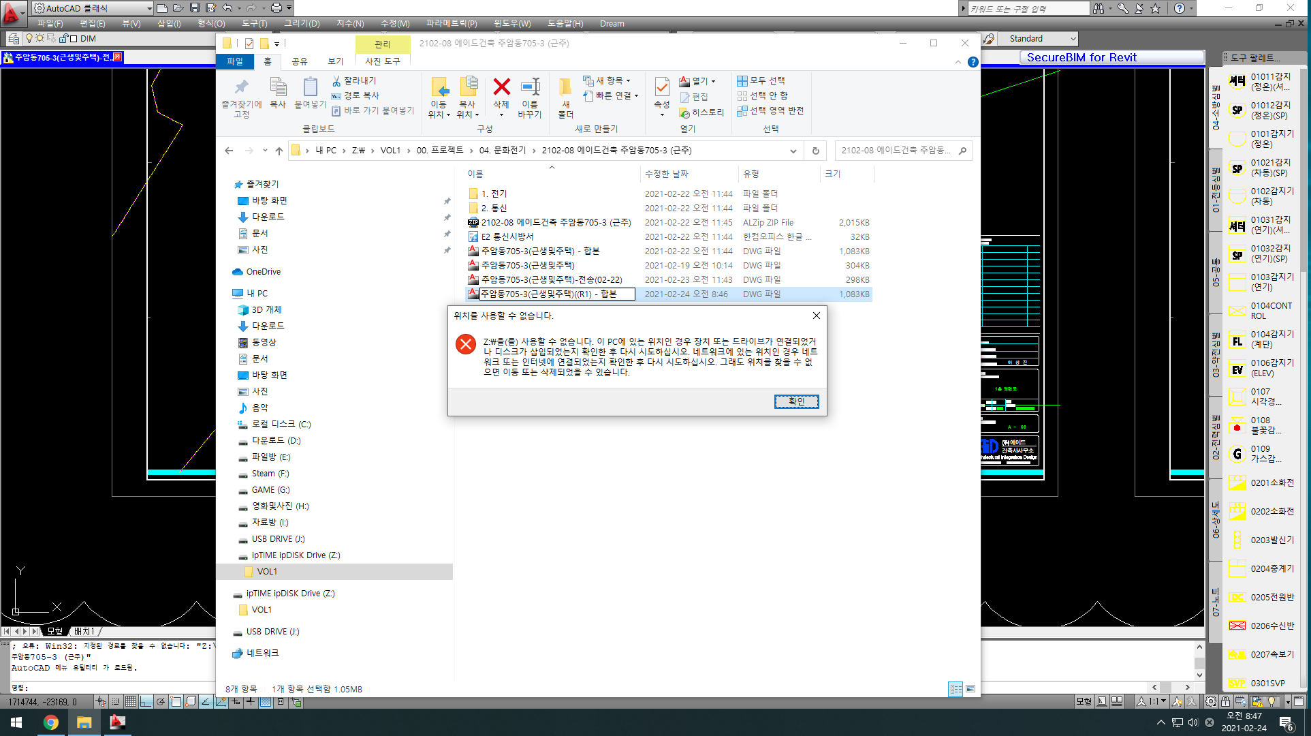Viewport: 1311px width, 736px height.
Task: Open the 0106감지기 (ELEV) palette tool
Action: tap(1261, 369)
